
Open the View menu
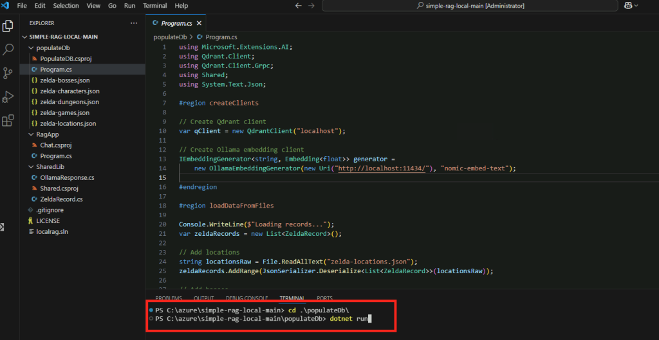93,6
